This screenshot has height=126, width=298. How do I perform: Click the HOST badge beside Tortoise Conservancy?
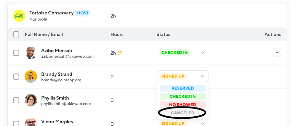click(83, 13)
